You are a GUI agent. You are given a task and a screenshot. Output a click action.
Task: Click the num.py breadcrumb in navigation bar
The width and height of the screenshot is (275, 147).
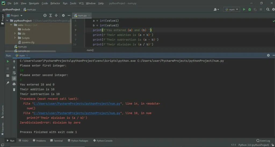30,9
